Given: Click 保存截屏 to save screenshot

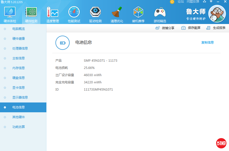Looking at the screenshot, I should 191,28.
